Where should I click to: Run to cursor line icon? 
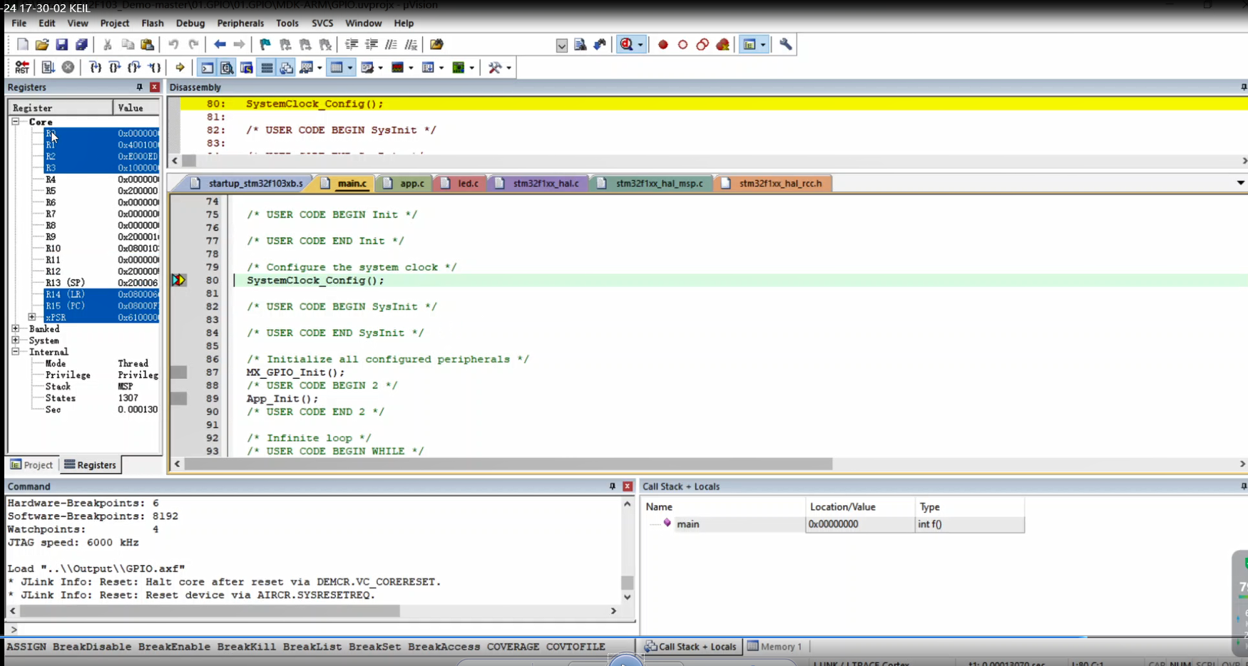[x=154, y=68]
